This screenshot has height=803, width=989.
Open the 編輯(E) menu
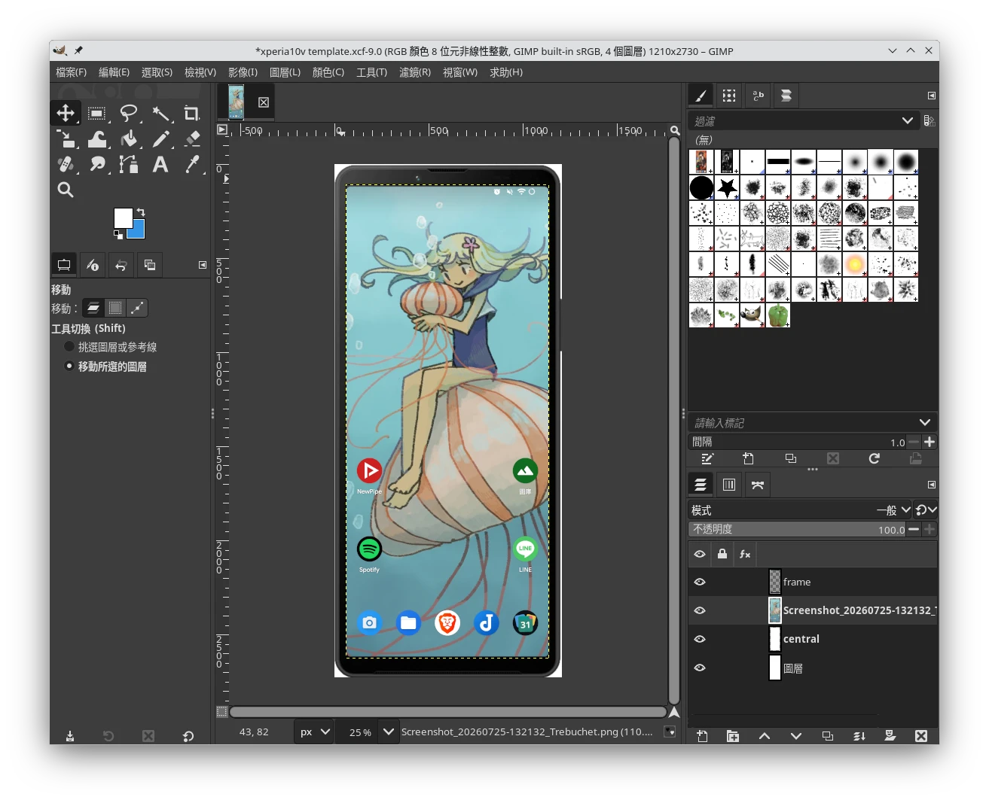point(114,72)
